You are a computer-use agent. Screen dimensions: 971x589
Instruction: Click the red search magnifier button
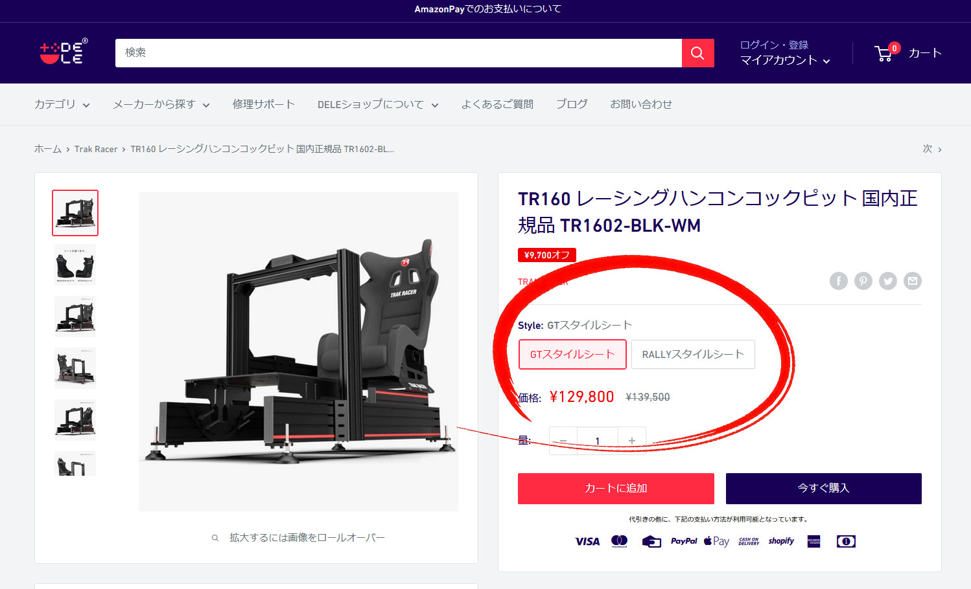697,53
